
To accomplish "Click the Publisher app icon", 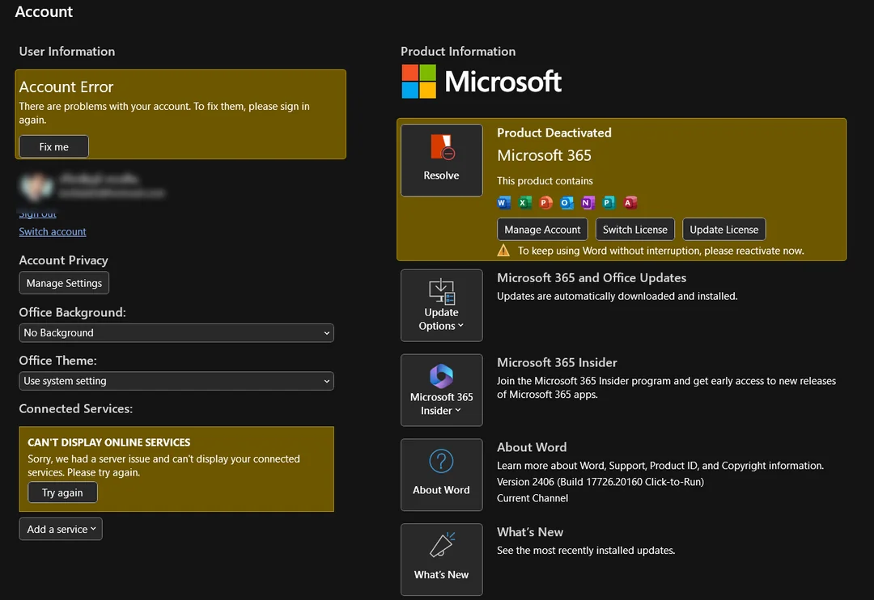I will [x=609, y=203].
